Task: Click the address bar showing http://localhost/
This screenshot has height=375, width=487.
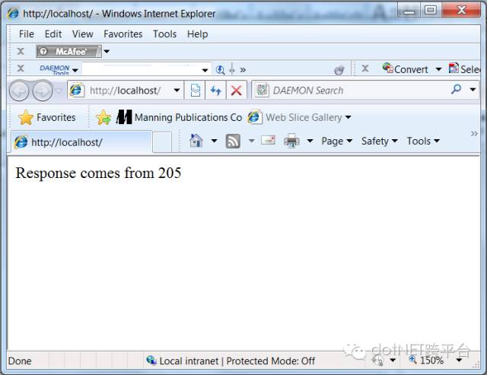Action: tap(125, 91)
